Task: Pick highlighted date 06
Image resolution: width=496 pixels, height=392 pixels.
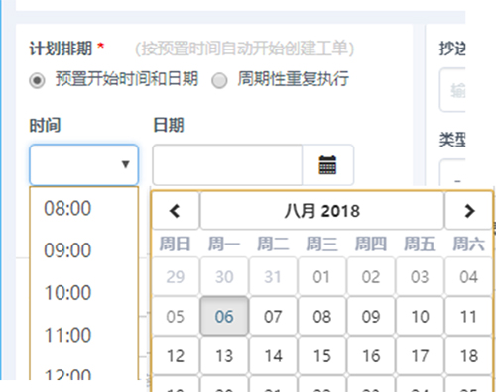Action: 224,317
